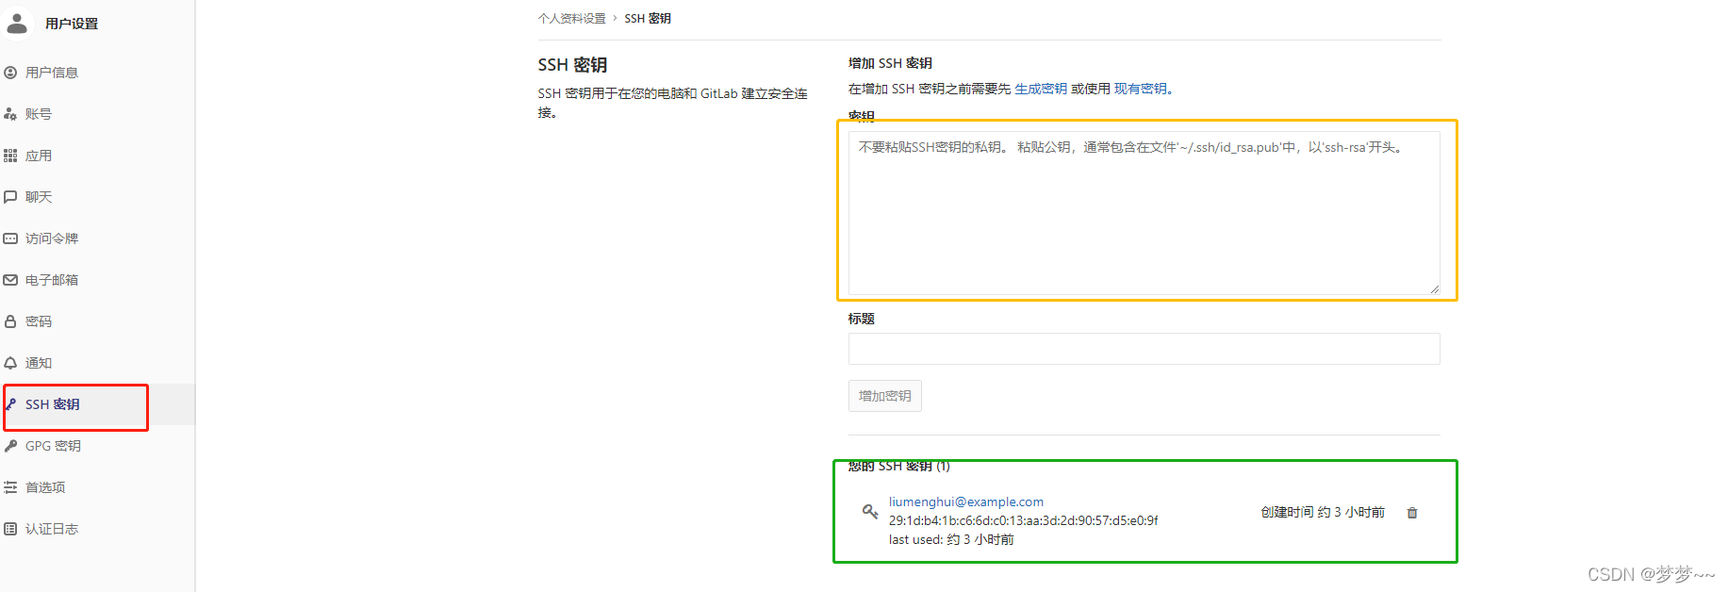Focus the 密钥 textarea
Viewport: 1729px width, 592px height.
(x=1144, y=213)
